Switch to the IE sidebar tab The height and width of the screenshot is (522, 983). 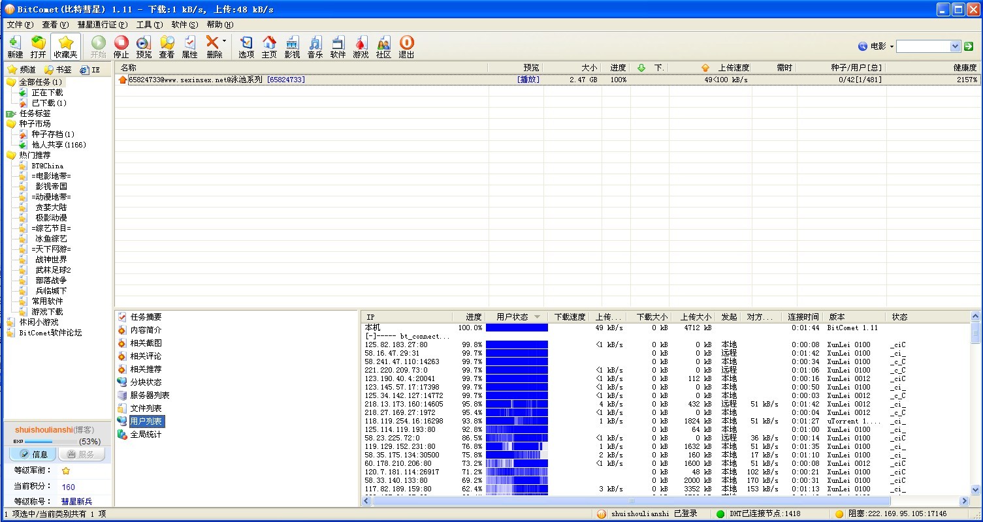pos(90,70)
